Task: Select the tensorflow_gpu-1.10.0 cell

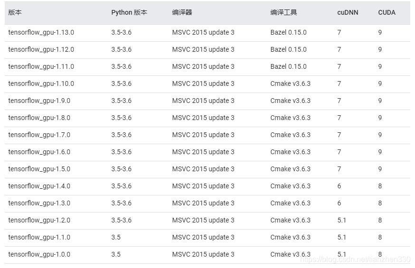Action: click(41, 84)
